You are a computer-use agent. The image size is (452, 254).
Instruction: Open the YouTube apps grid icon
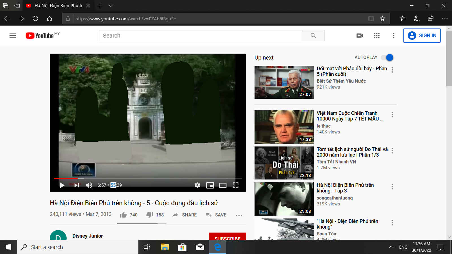[377, 36]
